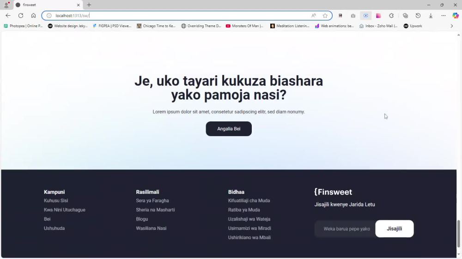462x259 pixels.
Task: Open the Bei footer link
Action: click(x=47, y=219)
